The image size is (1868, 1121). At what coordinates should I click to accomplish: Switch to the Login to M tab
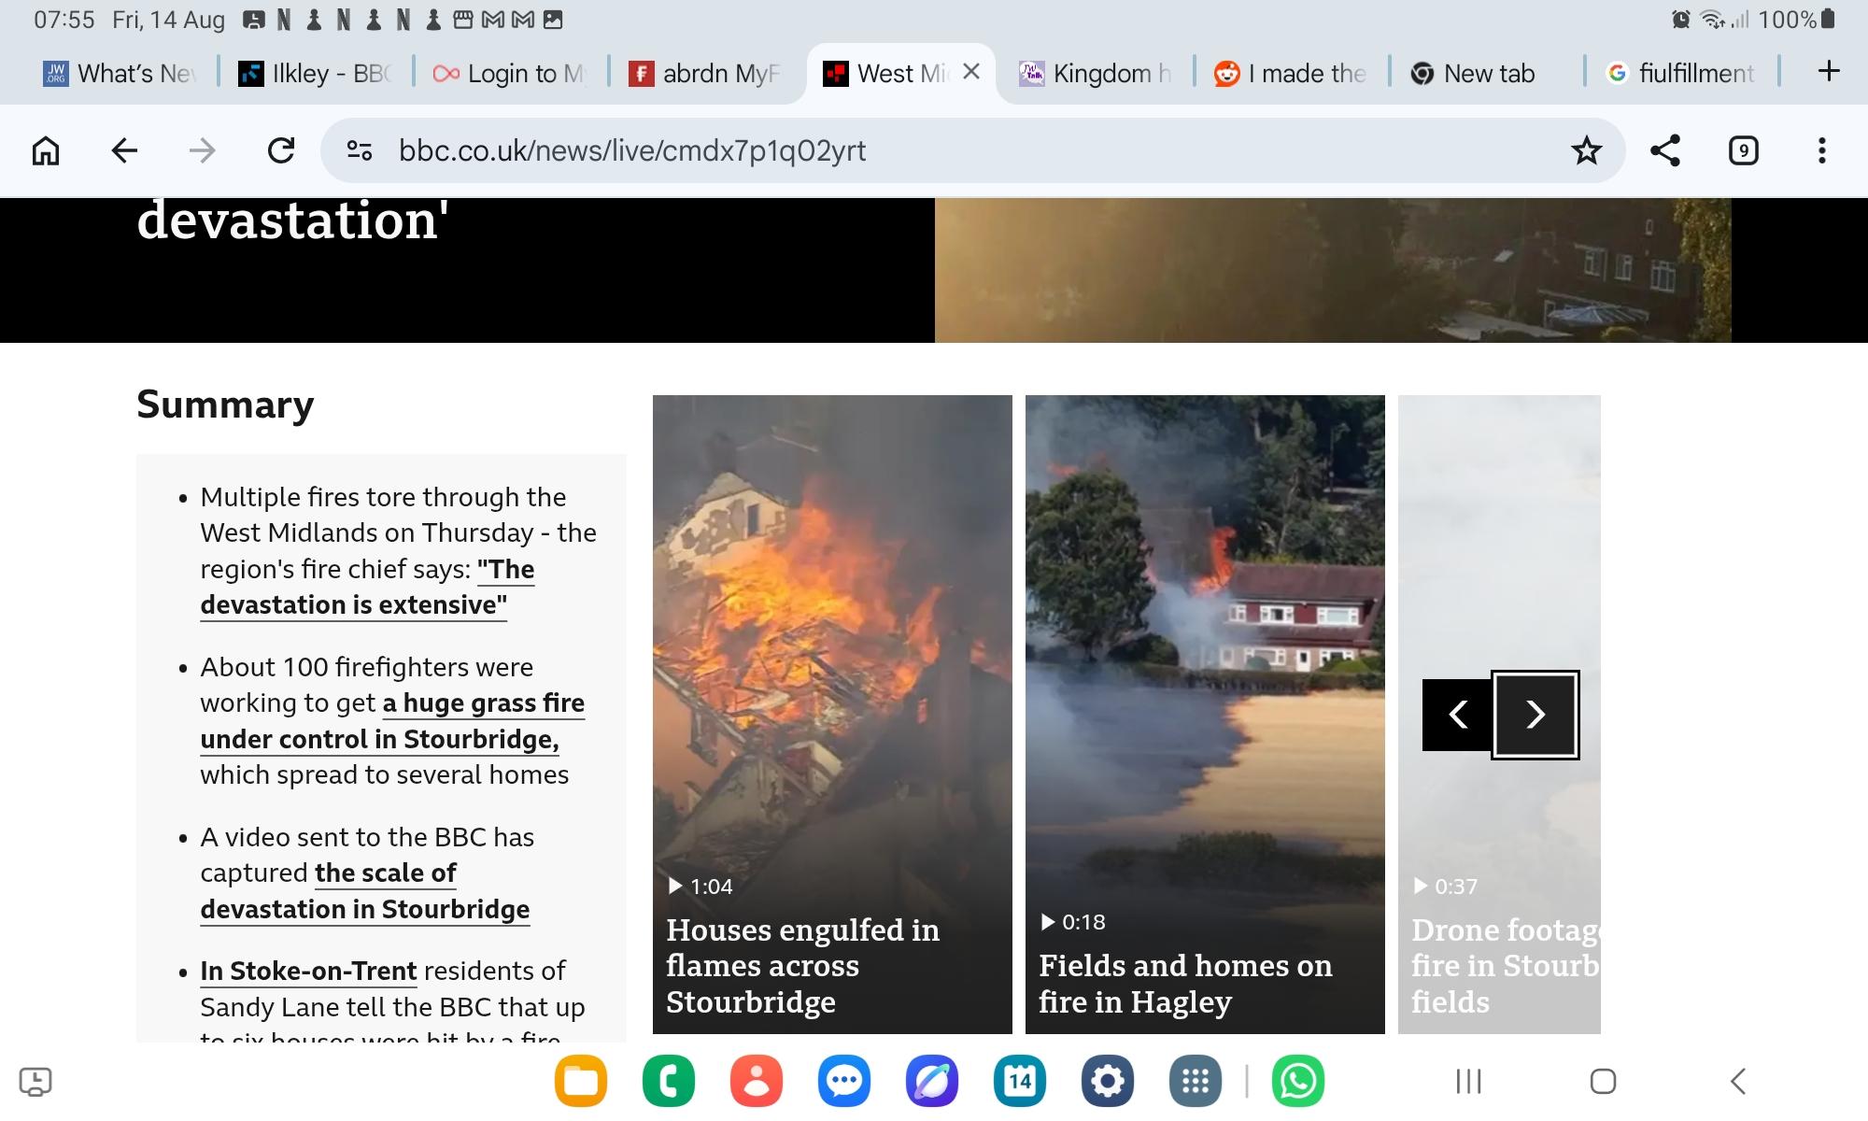[511, 73]
